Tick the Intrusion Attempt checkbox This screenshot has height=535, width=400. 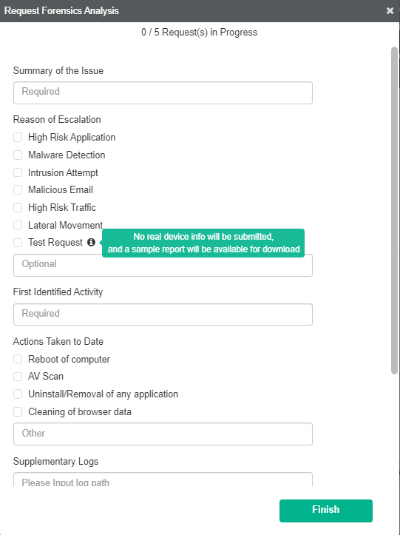[x=18, y=172]
